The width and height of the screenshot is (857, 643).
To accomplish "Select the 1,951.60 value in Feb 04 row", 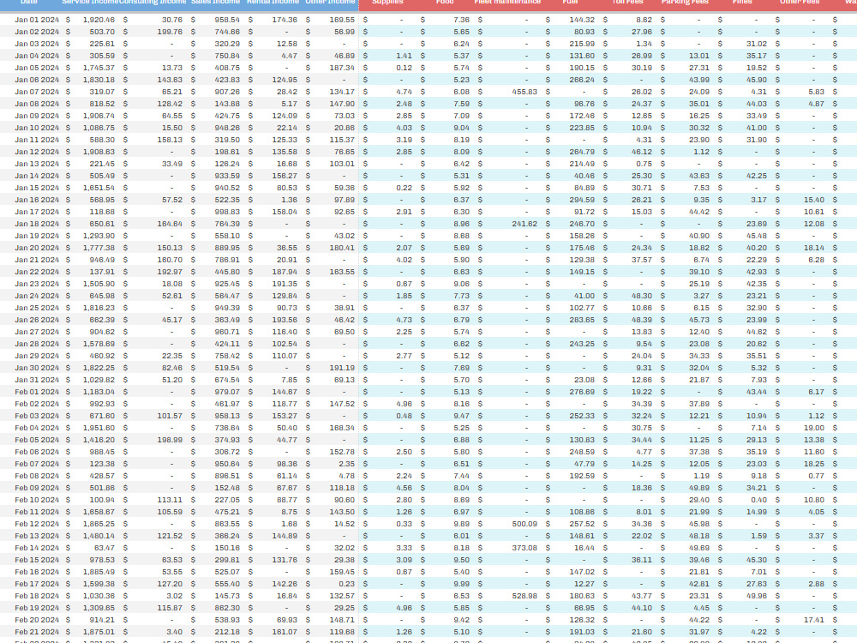I will click(x=99, y=429).
